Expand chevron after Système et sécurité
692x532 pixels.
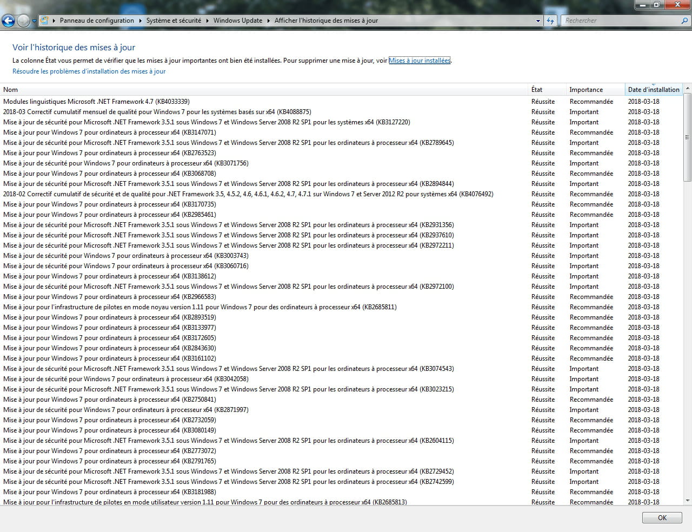point(208,21)
